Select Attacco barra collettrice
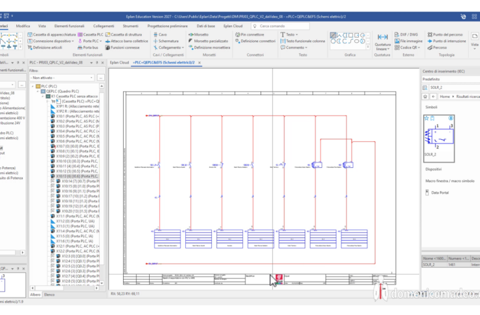Screen dimensions: 480x315 tap(127, 41)
